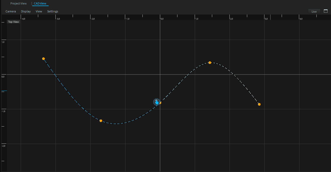Select the orange point on the vertical axis
Screen dimensions: 331x172
click(x=160, y=103)
